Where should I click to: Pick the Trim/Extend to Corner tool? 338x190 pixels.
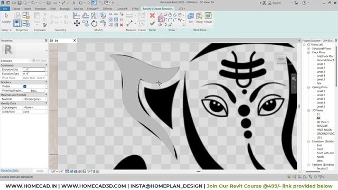(103, 23)
